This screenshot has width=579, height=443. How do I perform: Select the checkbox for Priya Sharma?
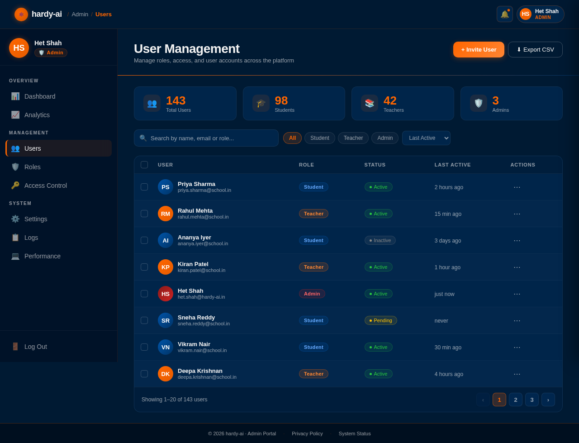pyautogui.click(x=144, y=186)
